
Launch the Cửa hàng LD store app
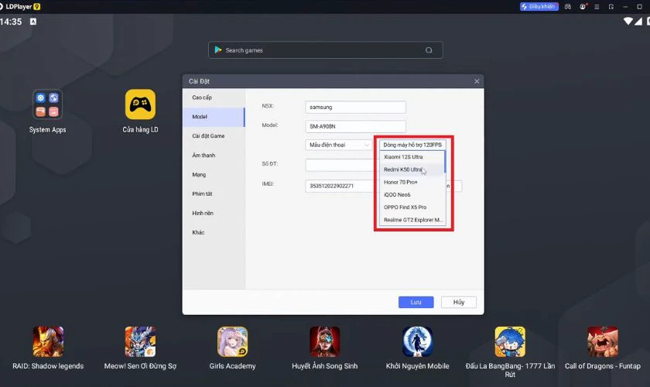(x=141, y=104)
